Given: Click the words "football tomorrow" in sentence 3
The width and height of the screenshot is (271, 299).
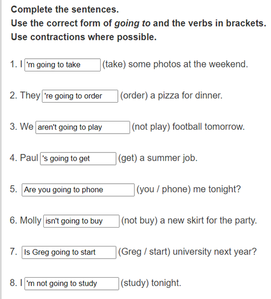Looking at the screenshot, I should click(x=208, y=127).
